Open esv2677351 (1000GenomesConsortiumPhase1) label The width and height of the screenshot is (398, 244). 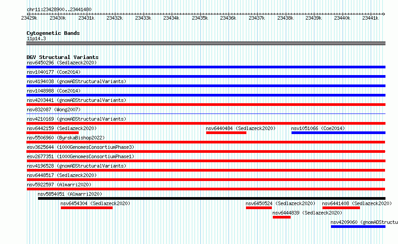click(x=80, y=156)
